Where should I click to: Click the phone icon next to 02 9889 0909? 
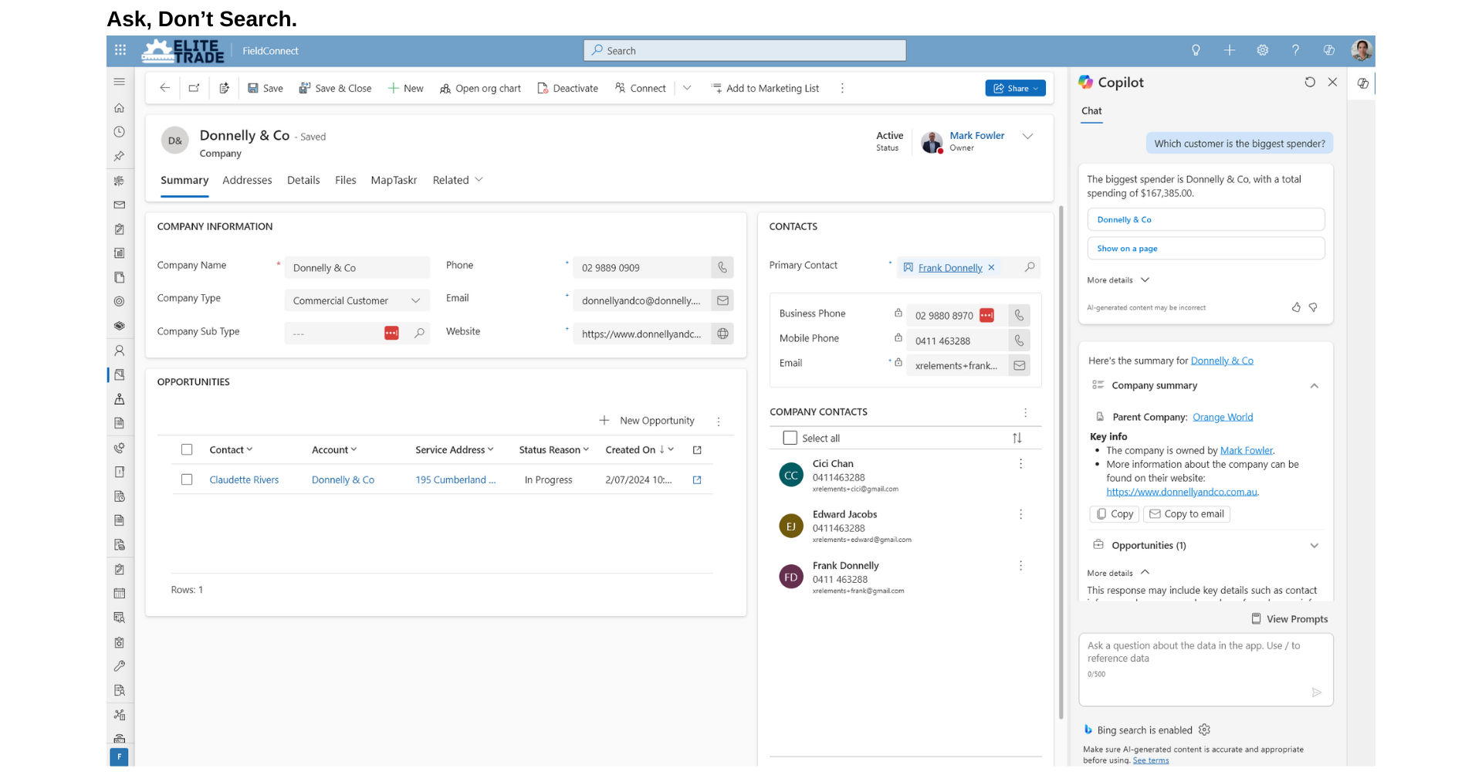pos(722,268)
